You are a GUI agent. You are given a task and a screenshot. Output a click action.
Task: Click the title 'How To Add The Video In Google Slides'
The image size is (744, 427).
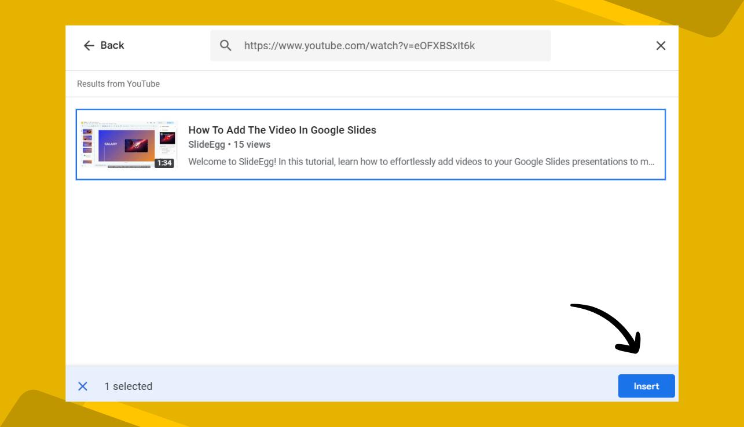click(x=282, y=130)
